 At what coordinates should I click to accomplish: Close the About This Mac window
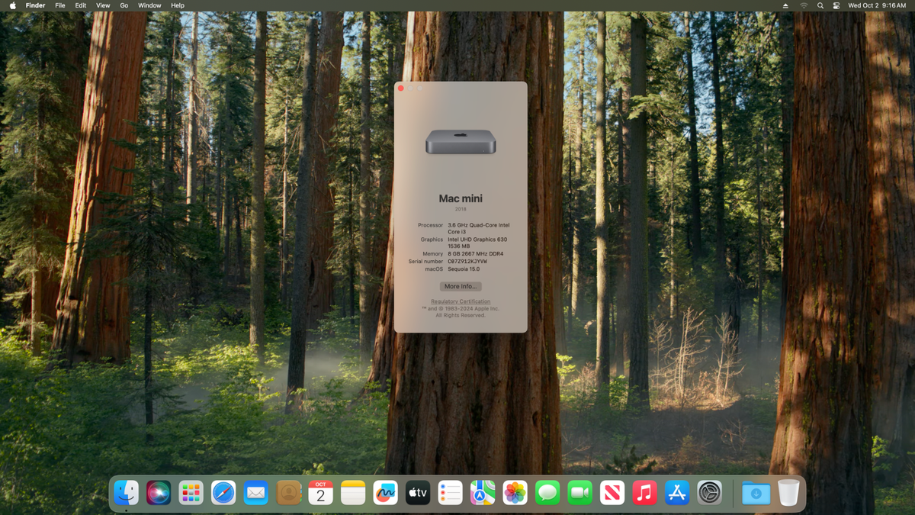tap(401, 89)
